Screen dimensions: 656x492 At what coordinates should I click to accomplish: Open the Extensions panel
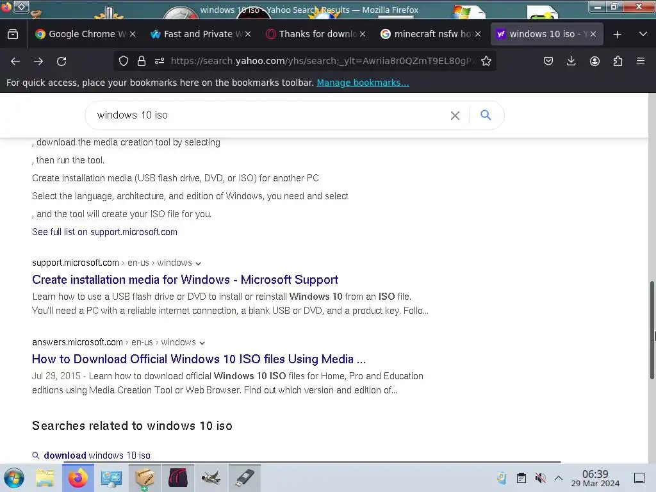[618, 61]
